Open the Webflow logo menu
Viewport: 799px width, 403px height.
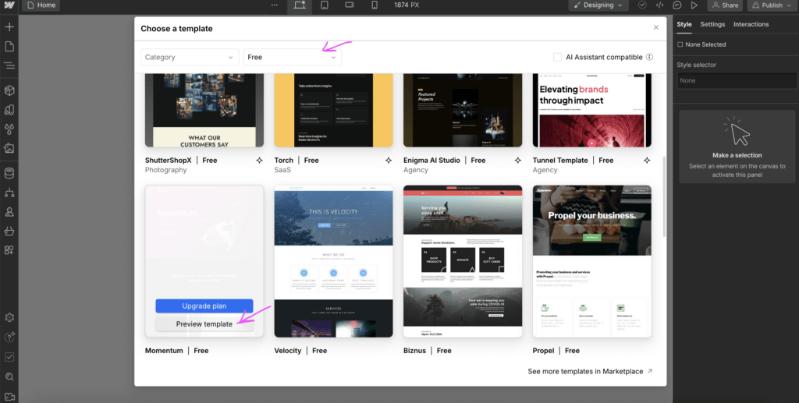point(9,5)
